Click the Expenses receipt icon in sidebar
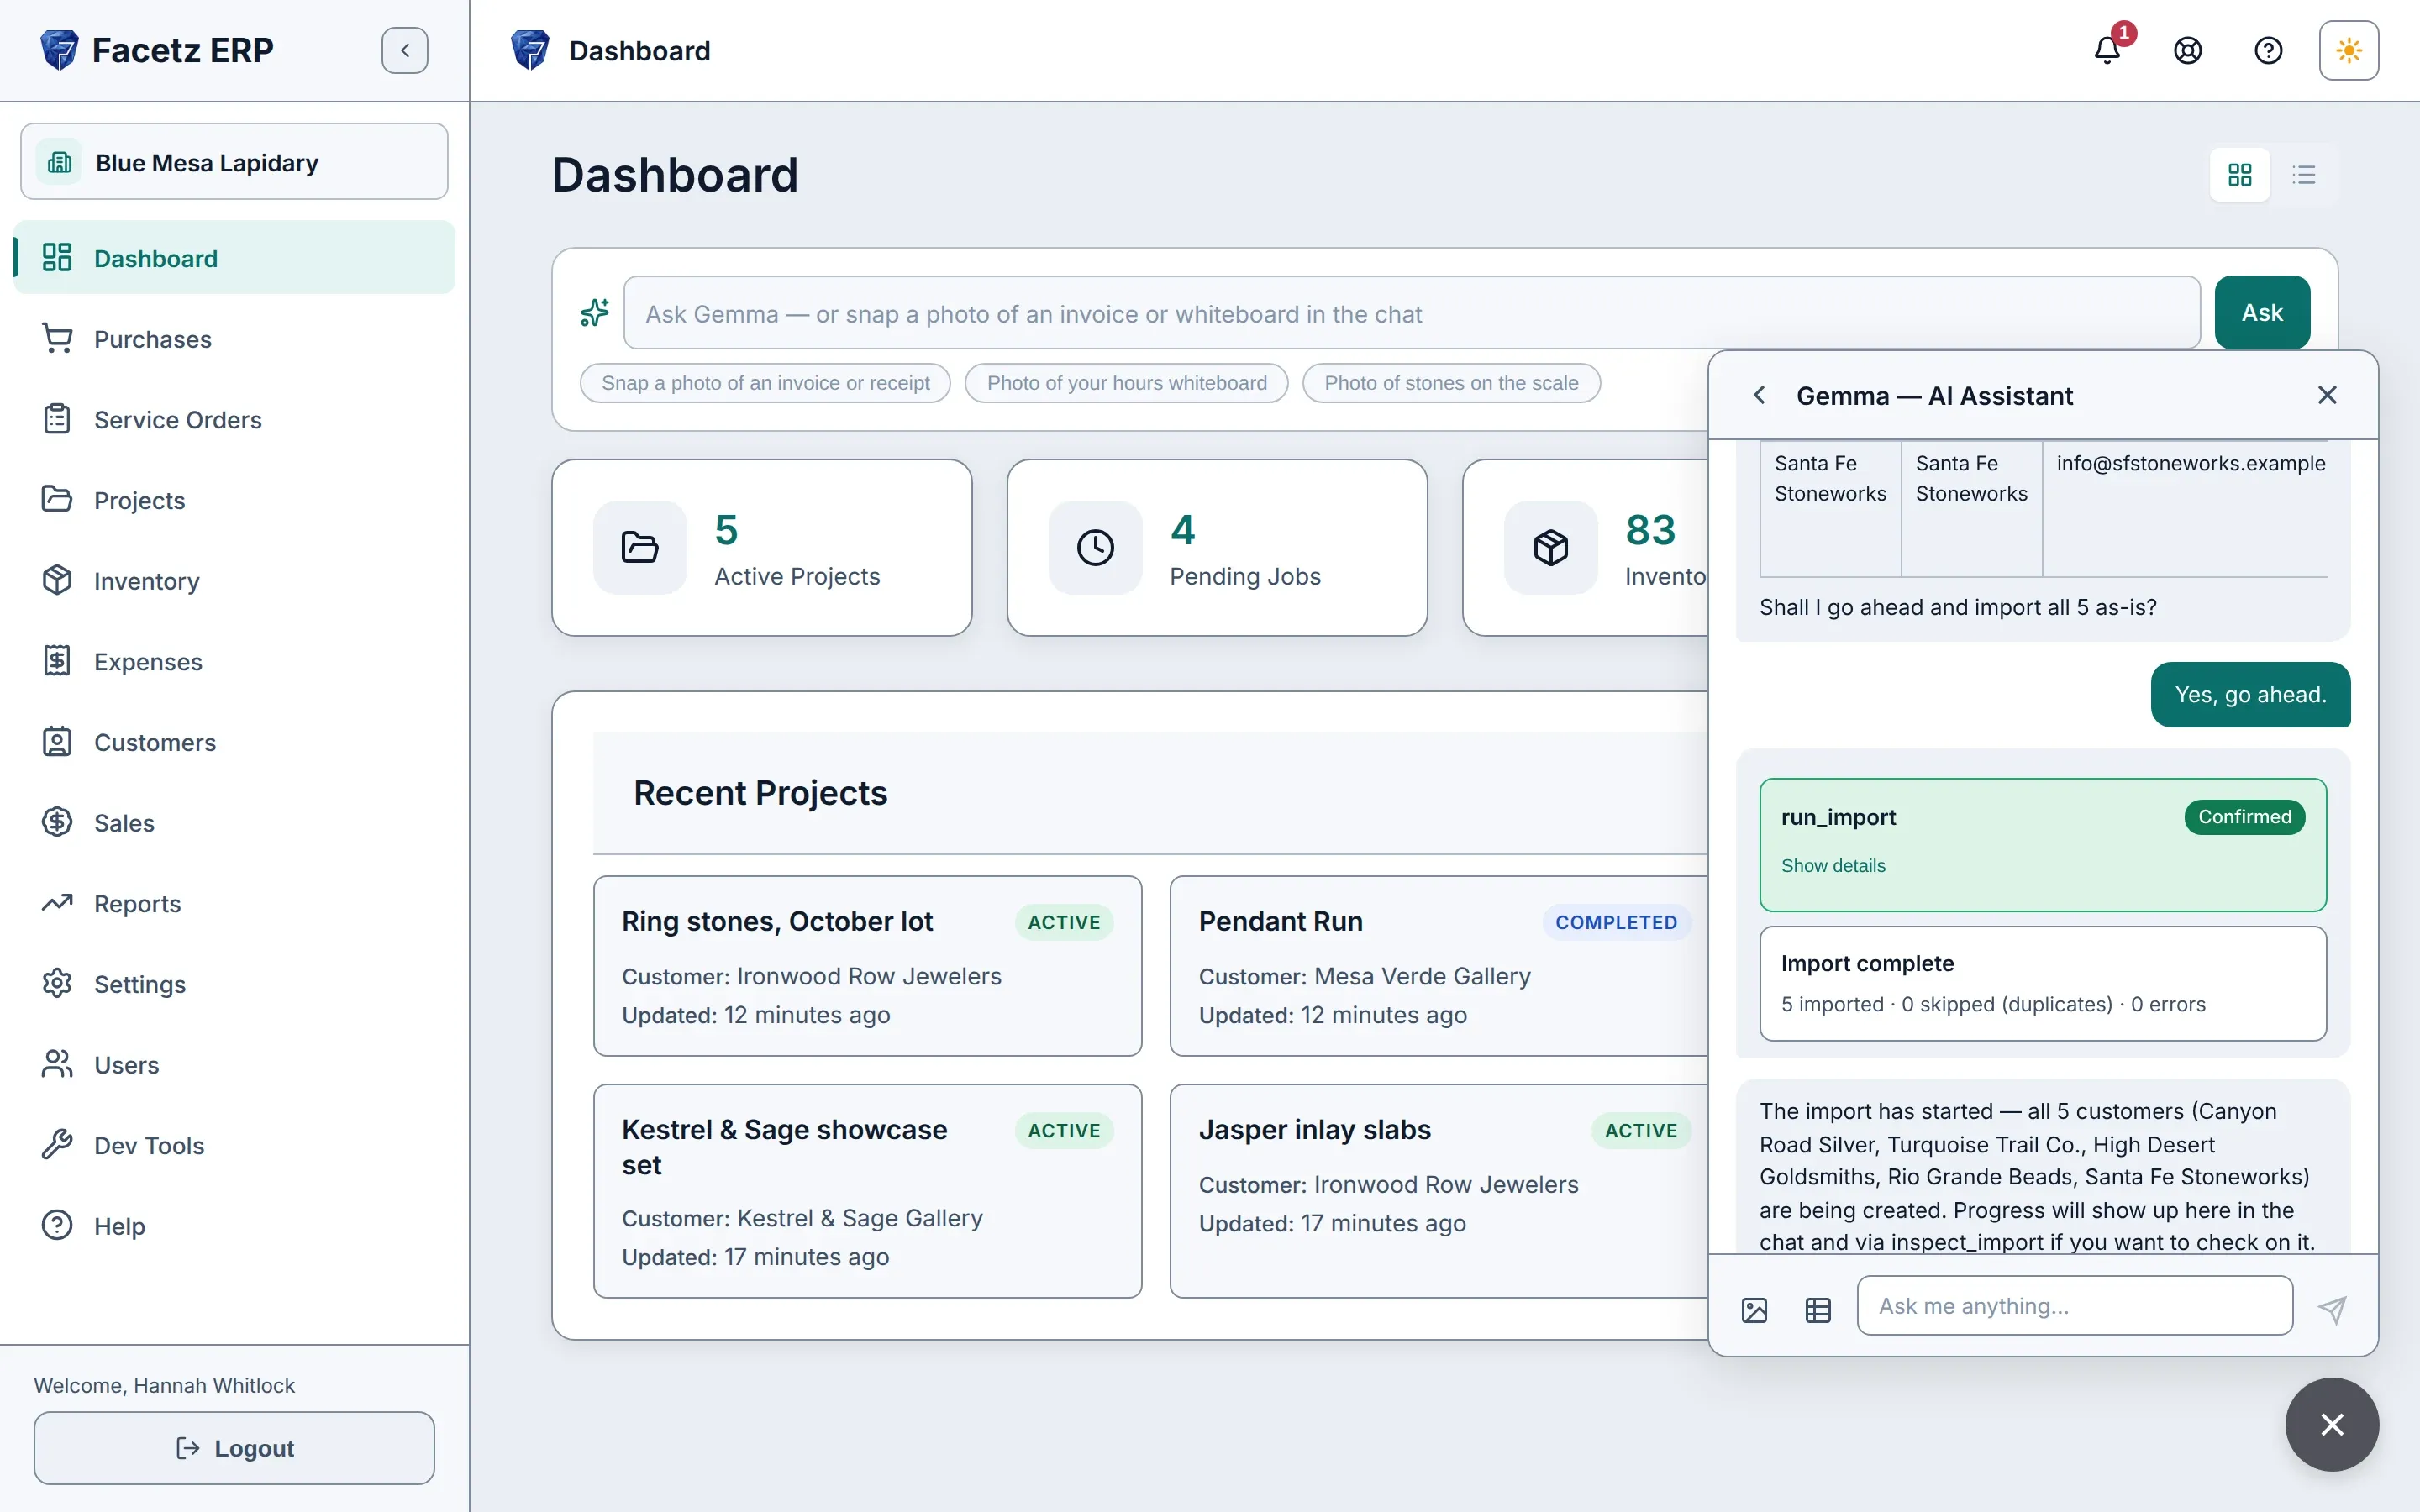Screen dimensions: 2420x1512 point(57,661)
